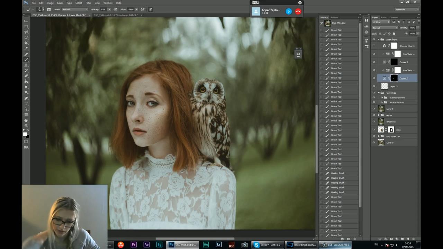Viewport: 443px width, 249px height.
Task: Mute the Skype call microphone
Action: (289, 11)
